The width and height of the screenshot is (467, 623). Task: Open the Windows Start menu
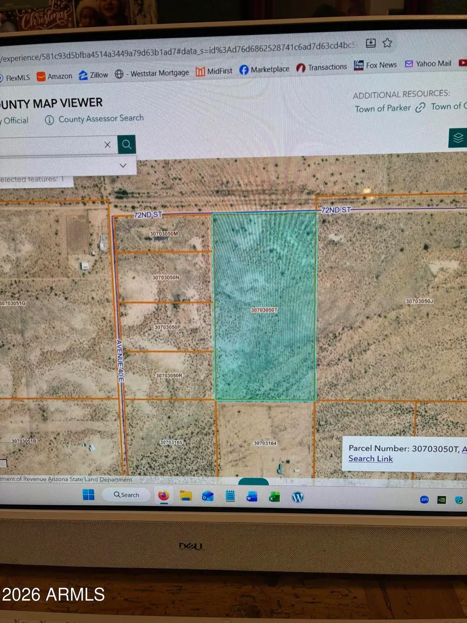(89, 495)
